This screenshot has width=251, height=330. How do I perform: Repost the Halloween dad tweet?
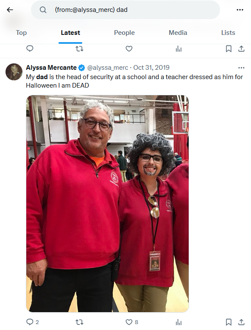[79, 322]
